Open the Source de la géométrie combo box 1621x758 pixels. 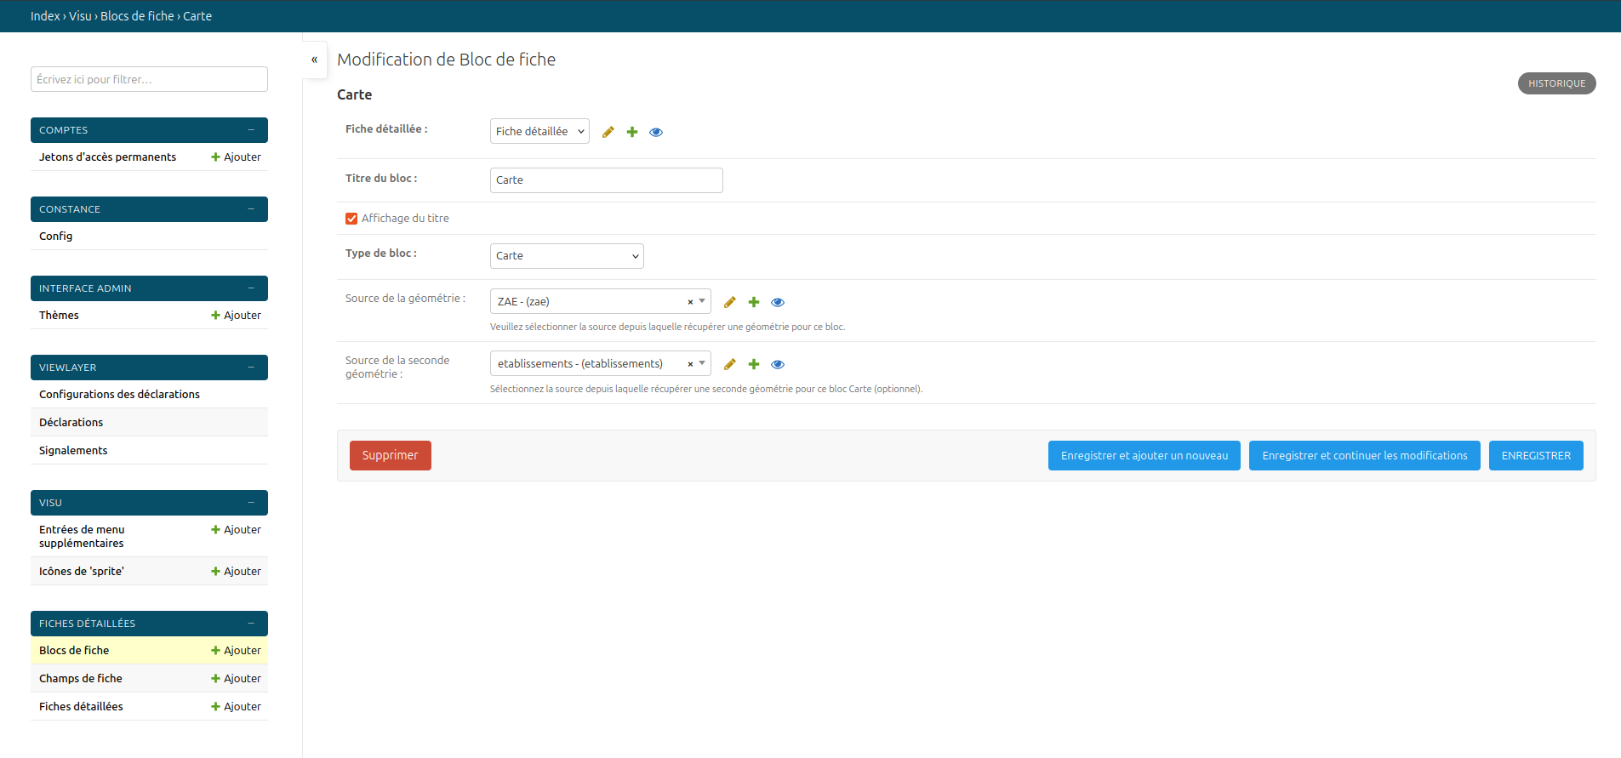[x=600, y=301]
